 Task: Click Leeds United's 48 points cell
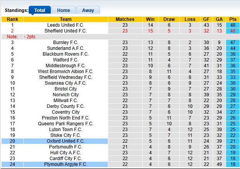click(233, 25)
